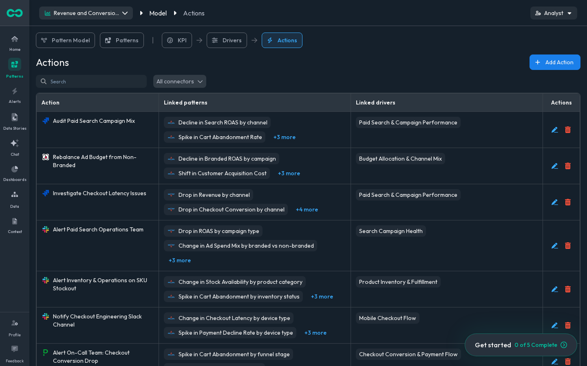587x366 pixels.
Task: Delete the Alert Paid Search Operations Team action
Action: click(568, 246)
